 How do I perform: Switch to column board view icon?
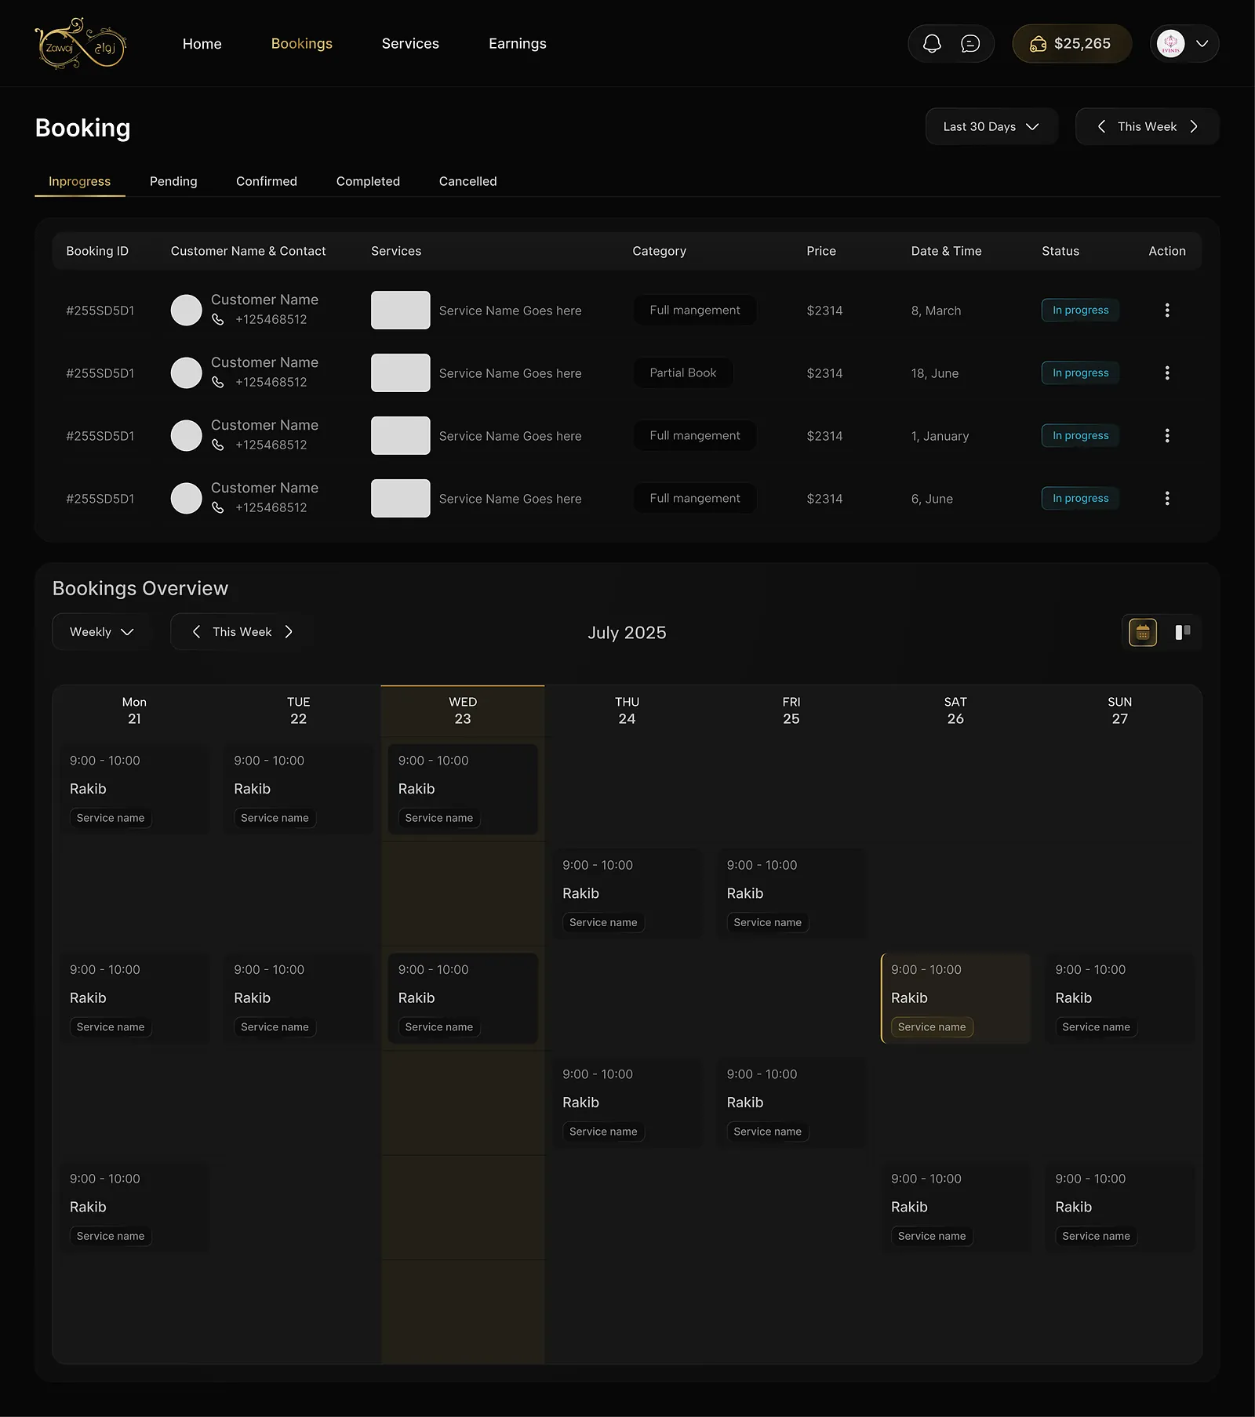pyautogui.click(x=1183, y=632)
